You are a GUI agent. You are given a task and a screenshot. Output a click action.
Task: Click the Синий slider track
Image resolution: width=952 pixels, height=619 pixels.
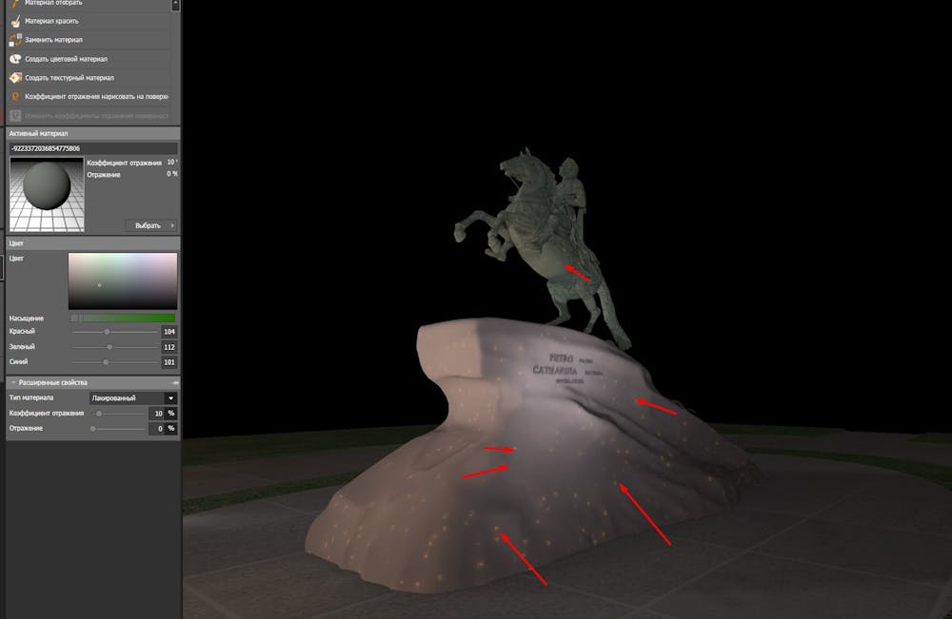[114, 362]
